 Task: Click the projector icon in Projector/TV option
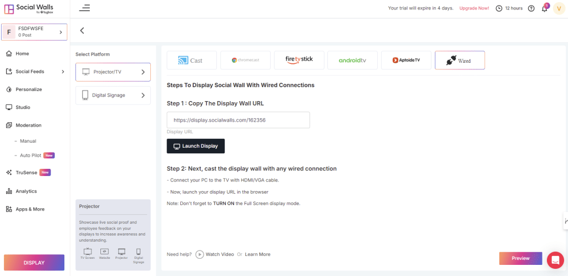pyautogui.click(x=86, y=72)
